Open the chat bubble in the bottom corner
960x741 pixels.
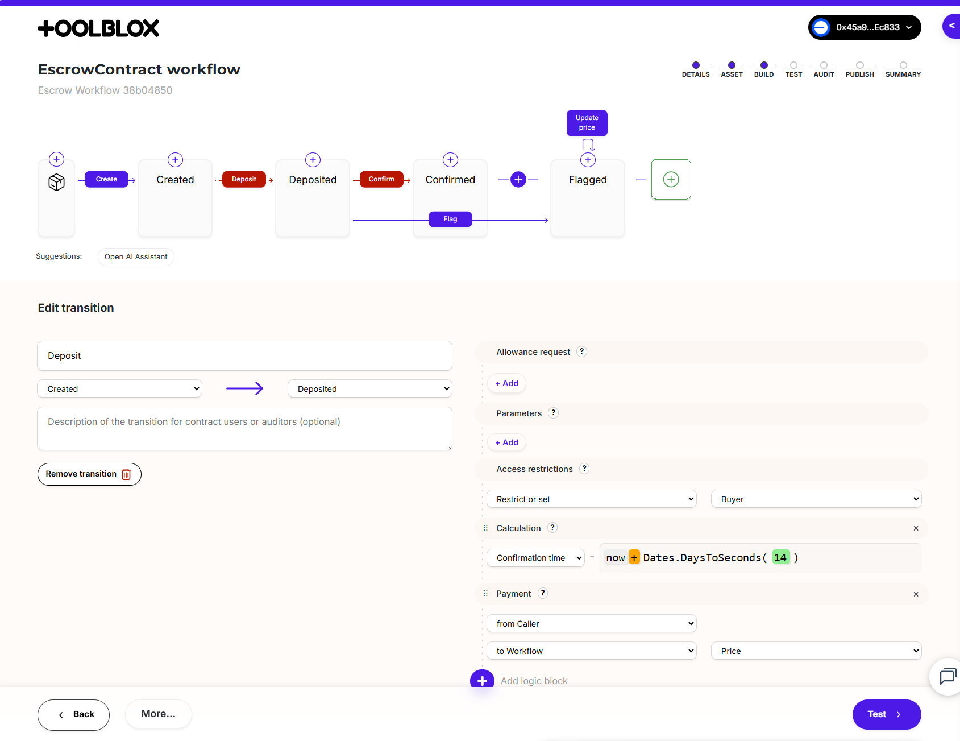[x=947, y=677]
